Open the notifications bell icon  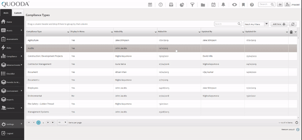pos(223,5)
